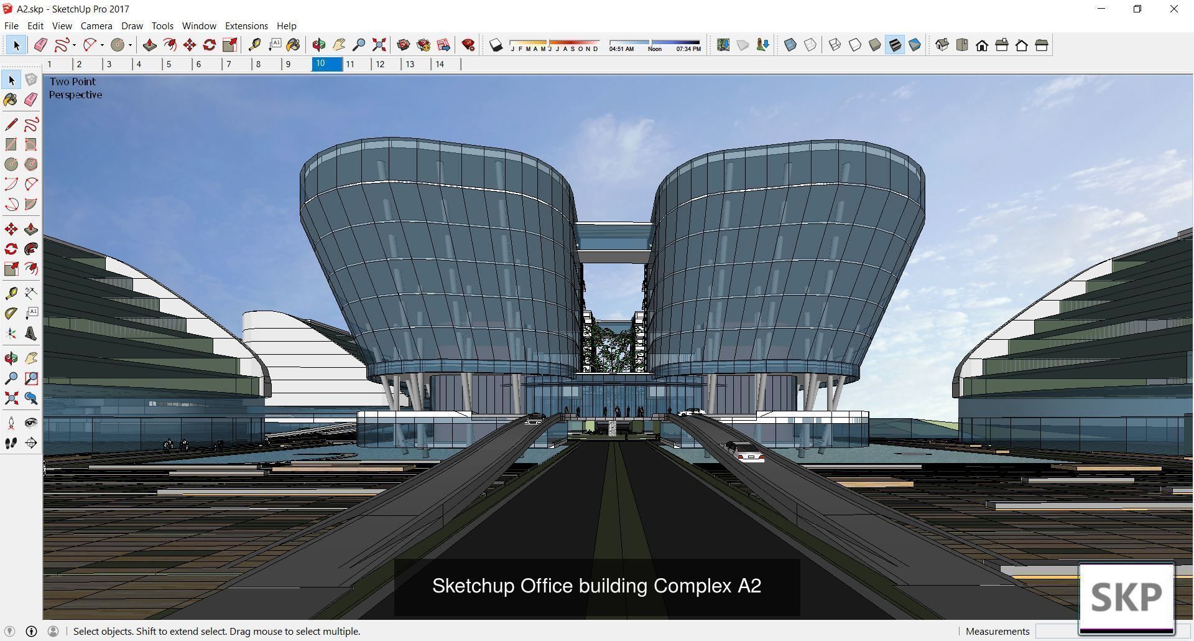Click the Share Model icon
Image resolution: width=1194 pixels, height=641 pixels.
coord(423,45)
